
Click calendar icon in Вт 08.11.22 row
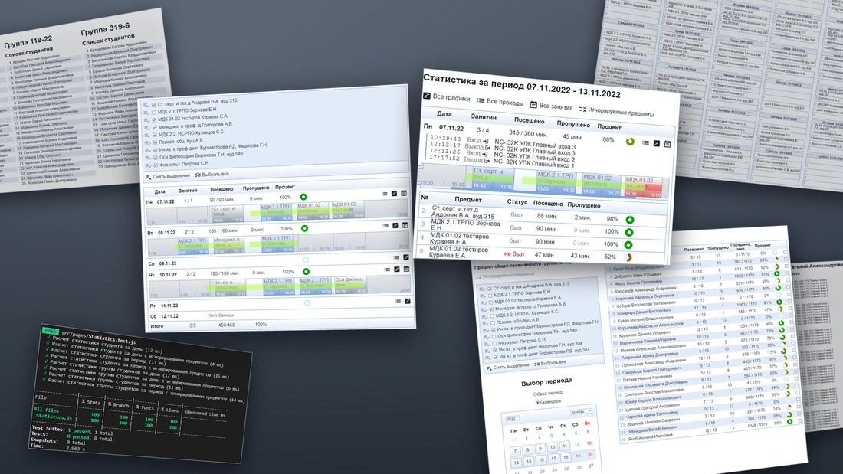click(405, 225)
